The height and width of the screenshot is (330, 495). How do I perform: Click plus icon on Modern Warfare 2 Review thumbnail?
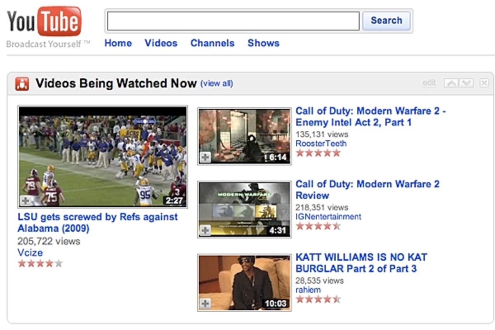(205, 231)
